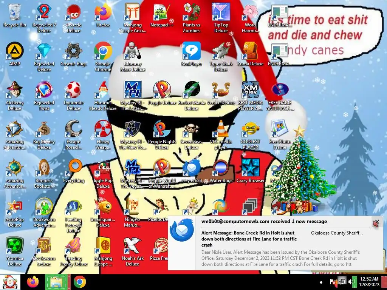The image size is (387, 290).
Task: Open Google Chrome desktop shortcut
Action: [x=103, y=57]
